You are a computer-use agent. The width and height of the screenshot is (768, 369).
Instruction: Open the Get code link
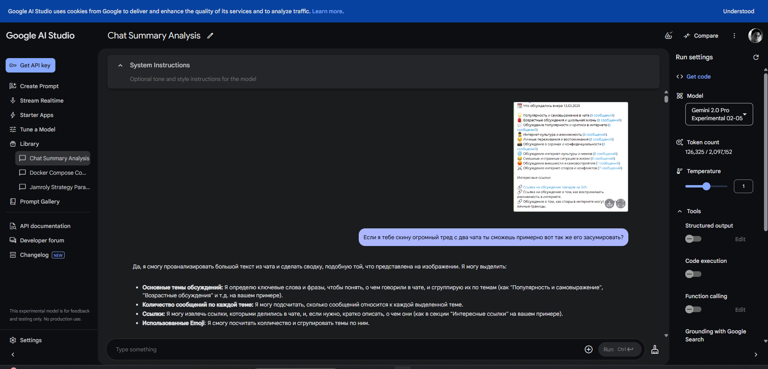click(699, 77)
